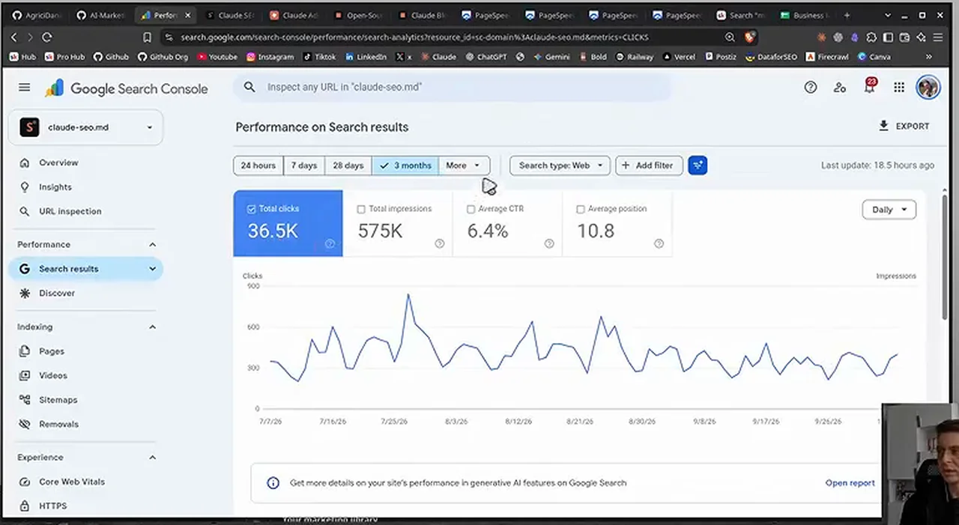This screenshot has width=959, height=525.
Task: Open the Search type: Web dropdown
Action: pos(560,166)
